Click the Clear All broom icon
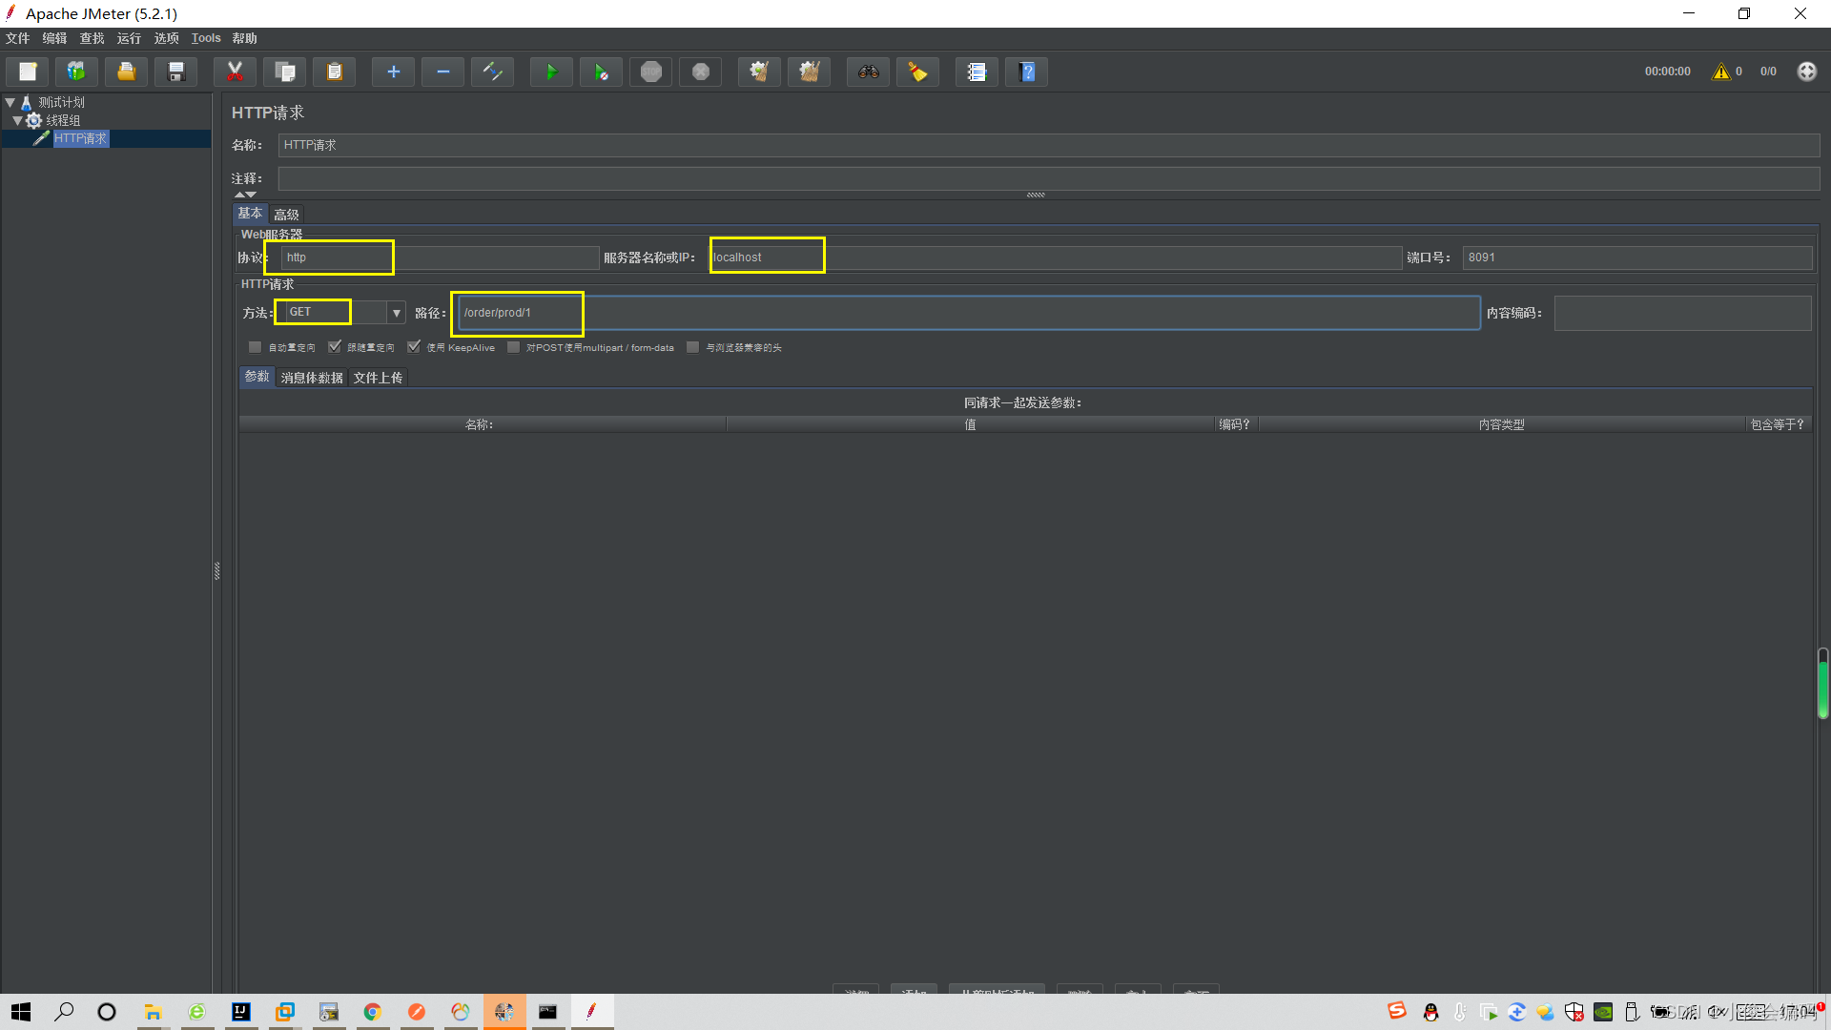The image size is (1831, 1030). 809,72
